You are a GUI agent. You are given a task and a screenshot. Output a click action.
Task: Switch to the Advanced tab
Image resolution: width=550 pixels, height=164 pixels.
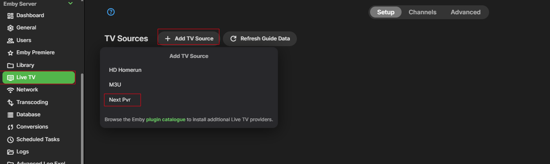[x=465, y=12]
